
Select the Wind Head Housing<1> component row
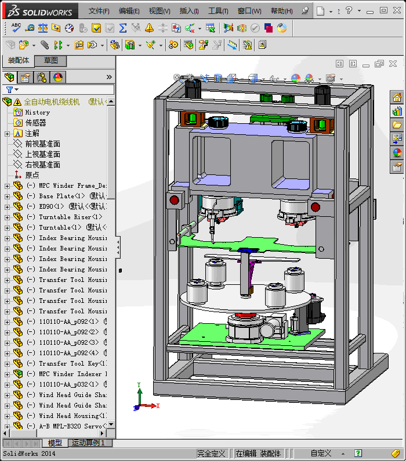(59, 416)
